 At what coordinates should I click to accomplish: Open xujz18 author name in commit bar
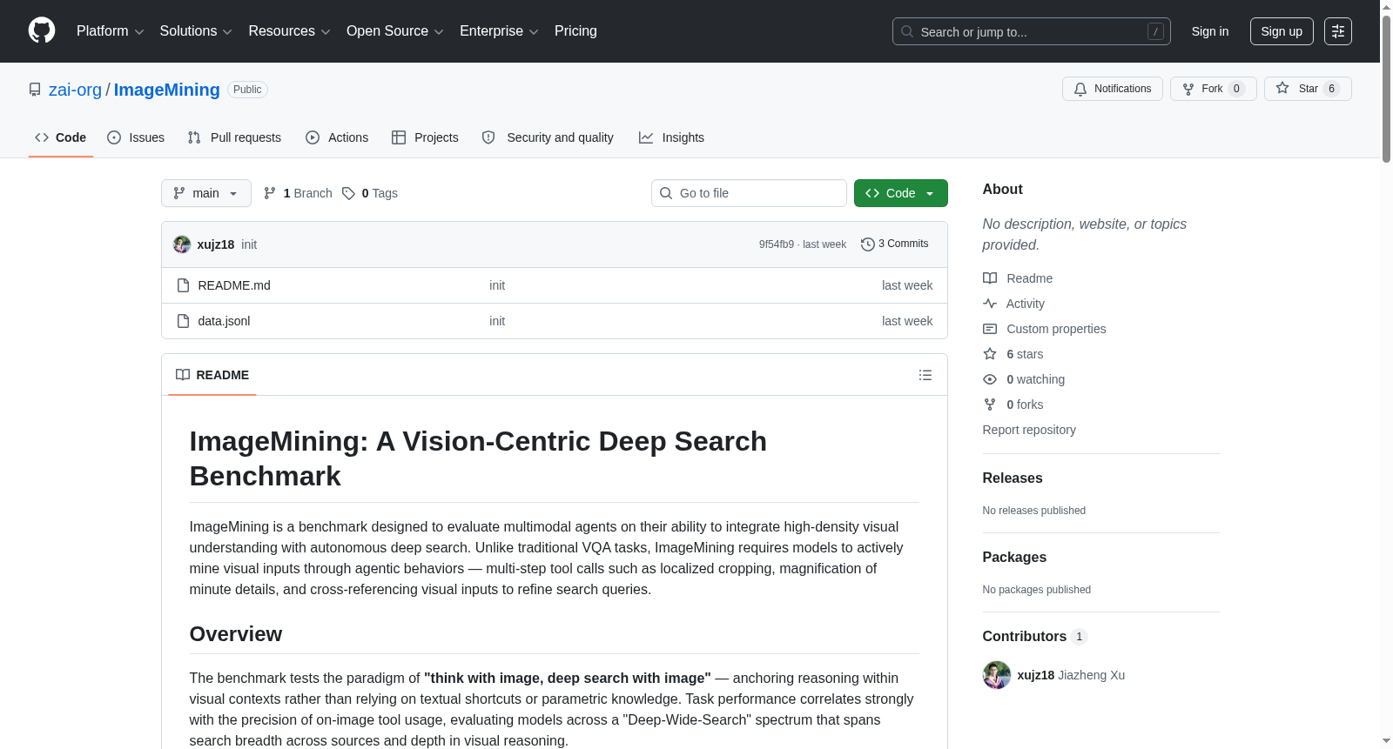(x=216, y=244)
